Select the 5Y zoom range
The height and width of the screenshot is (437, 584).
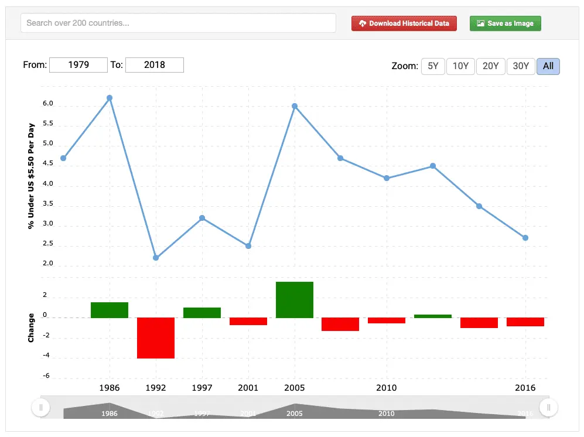click(x=433, y=66)
